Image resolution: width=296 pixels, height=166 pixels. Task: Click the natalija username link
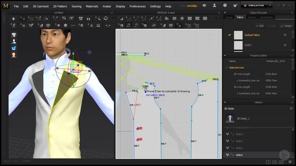(192, 6)
